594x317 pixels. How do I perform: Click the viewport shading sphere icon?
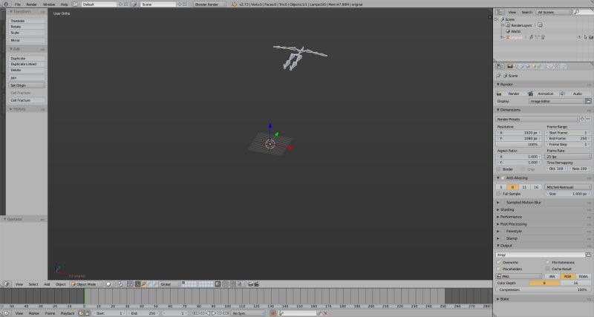point(108,284)
